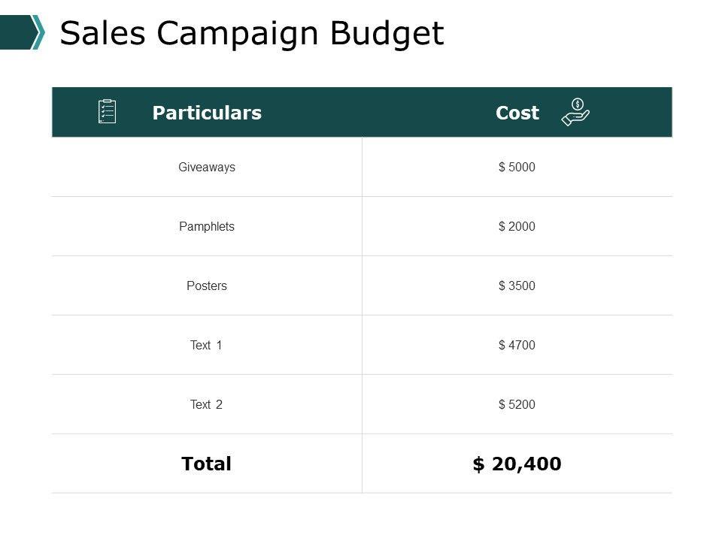Click the Text 1 cell
722x541 pixels.
click(207, 345)
